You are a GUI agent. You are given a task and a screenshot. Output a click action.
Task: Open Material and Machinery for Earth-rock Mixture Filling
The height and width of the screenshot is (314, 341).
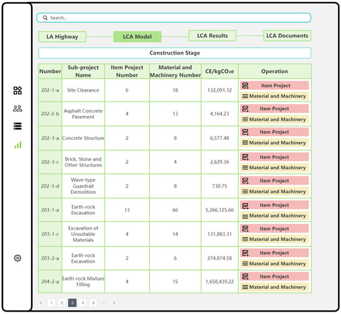click(x=274, y=287)
